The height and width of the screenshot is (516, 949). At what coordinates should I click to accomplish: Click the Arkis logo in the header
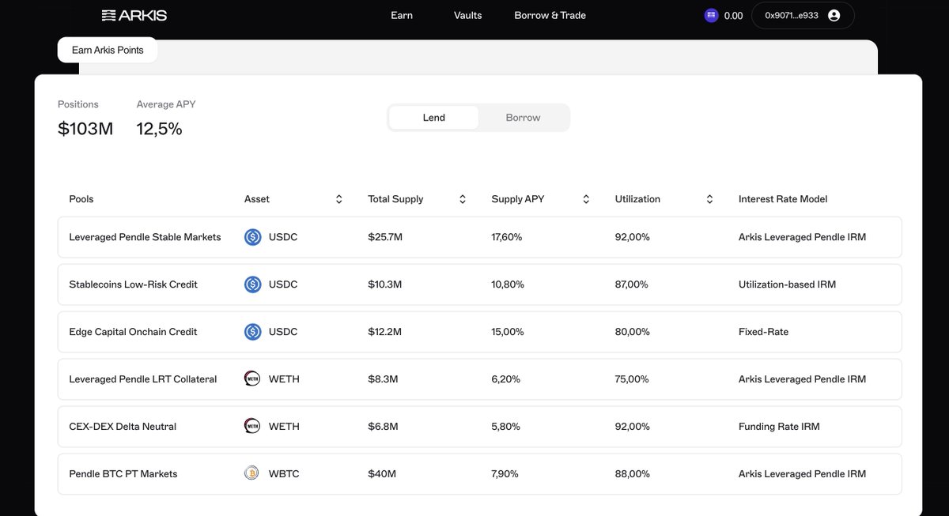[x=134, y=14]
